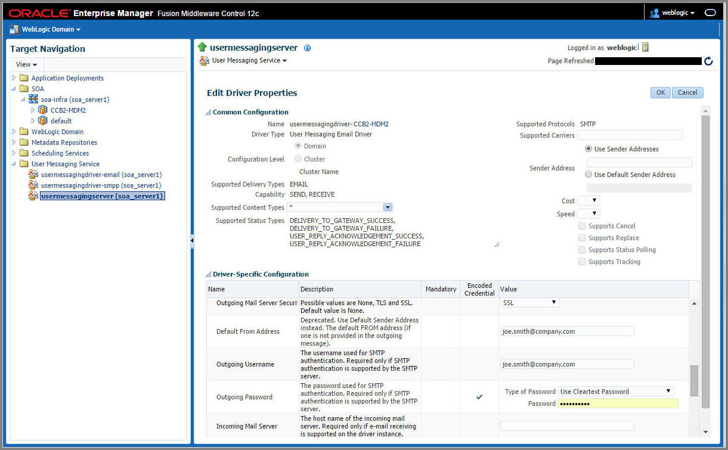Toggle the Supports Tracking checkbox
Screen dimensions: 728x450
click(x=582, y=262)
